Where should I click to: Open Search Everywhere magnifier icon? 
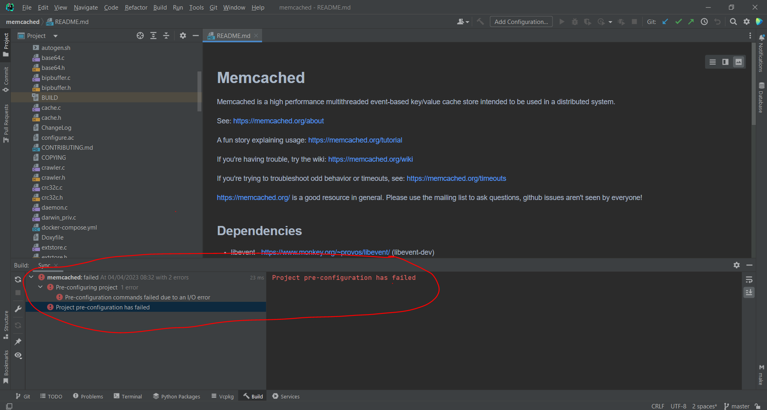733,22
